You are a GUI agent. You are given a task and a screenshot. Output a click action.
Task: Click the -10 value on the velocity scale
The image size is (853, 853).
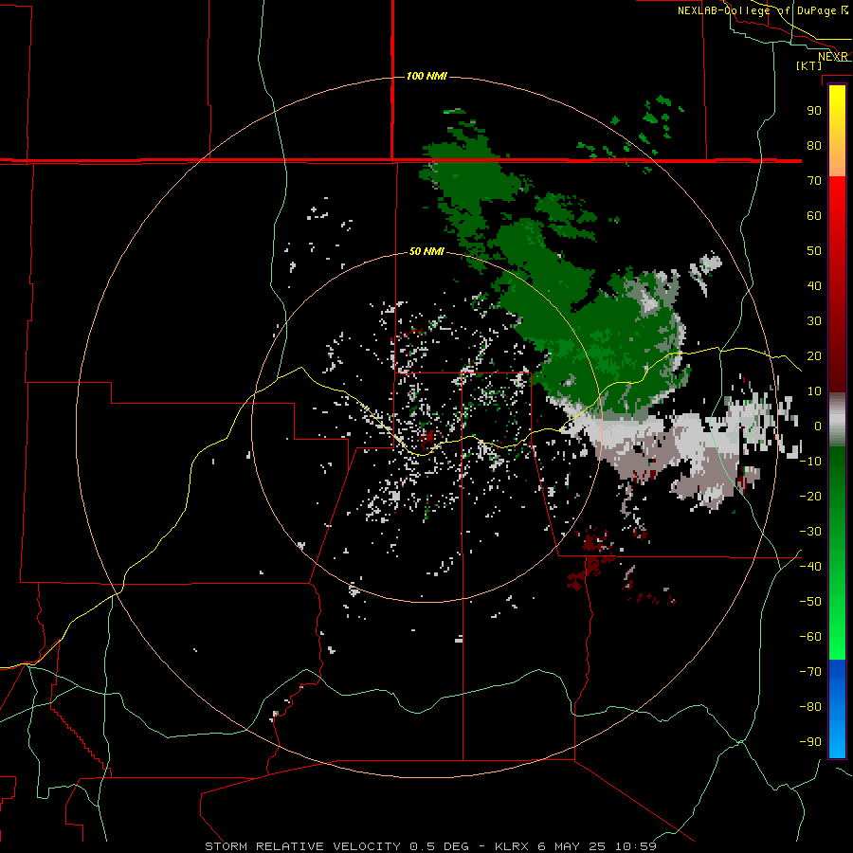point(810,462)
